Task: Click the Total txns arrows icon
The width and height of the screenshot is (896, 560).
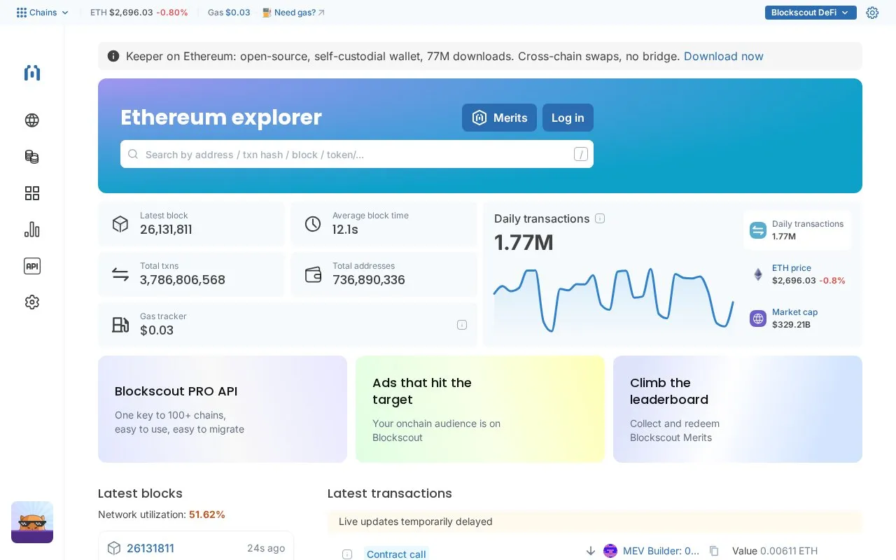Action: [120, 274]
